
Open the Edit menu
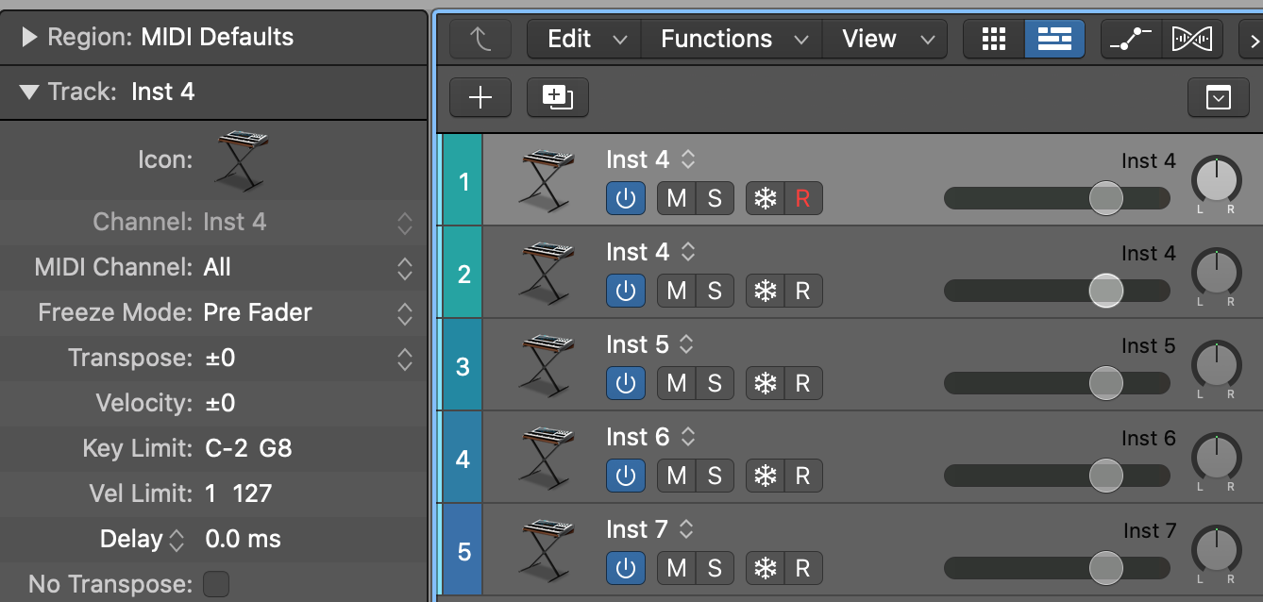tap(585, 39)
